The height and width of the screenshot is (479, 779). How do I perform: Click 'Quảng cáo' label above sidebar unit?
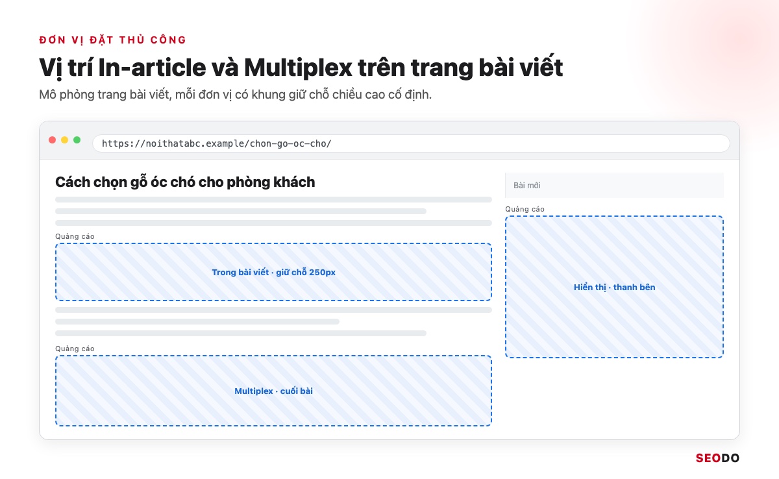point(525,209)
